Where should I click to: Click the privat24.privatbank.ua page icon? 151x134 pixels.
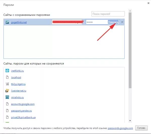pos(7,117)
